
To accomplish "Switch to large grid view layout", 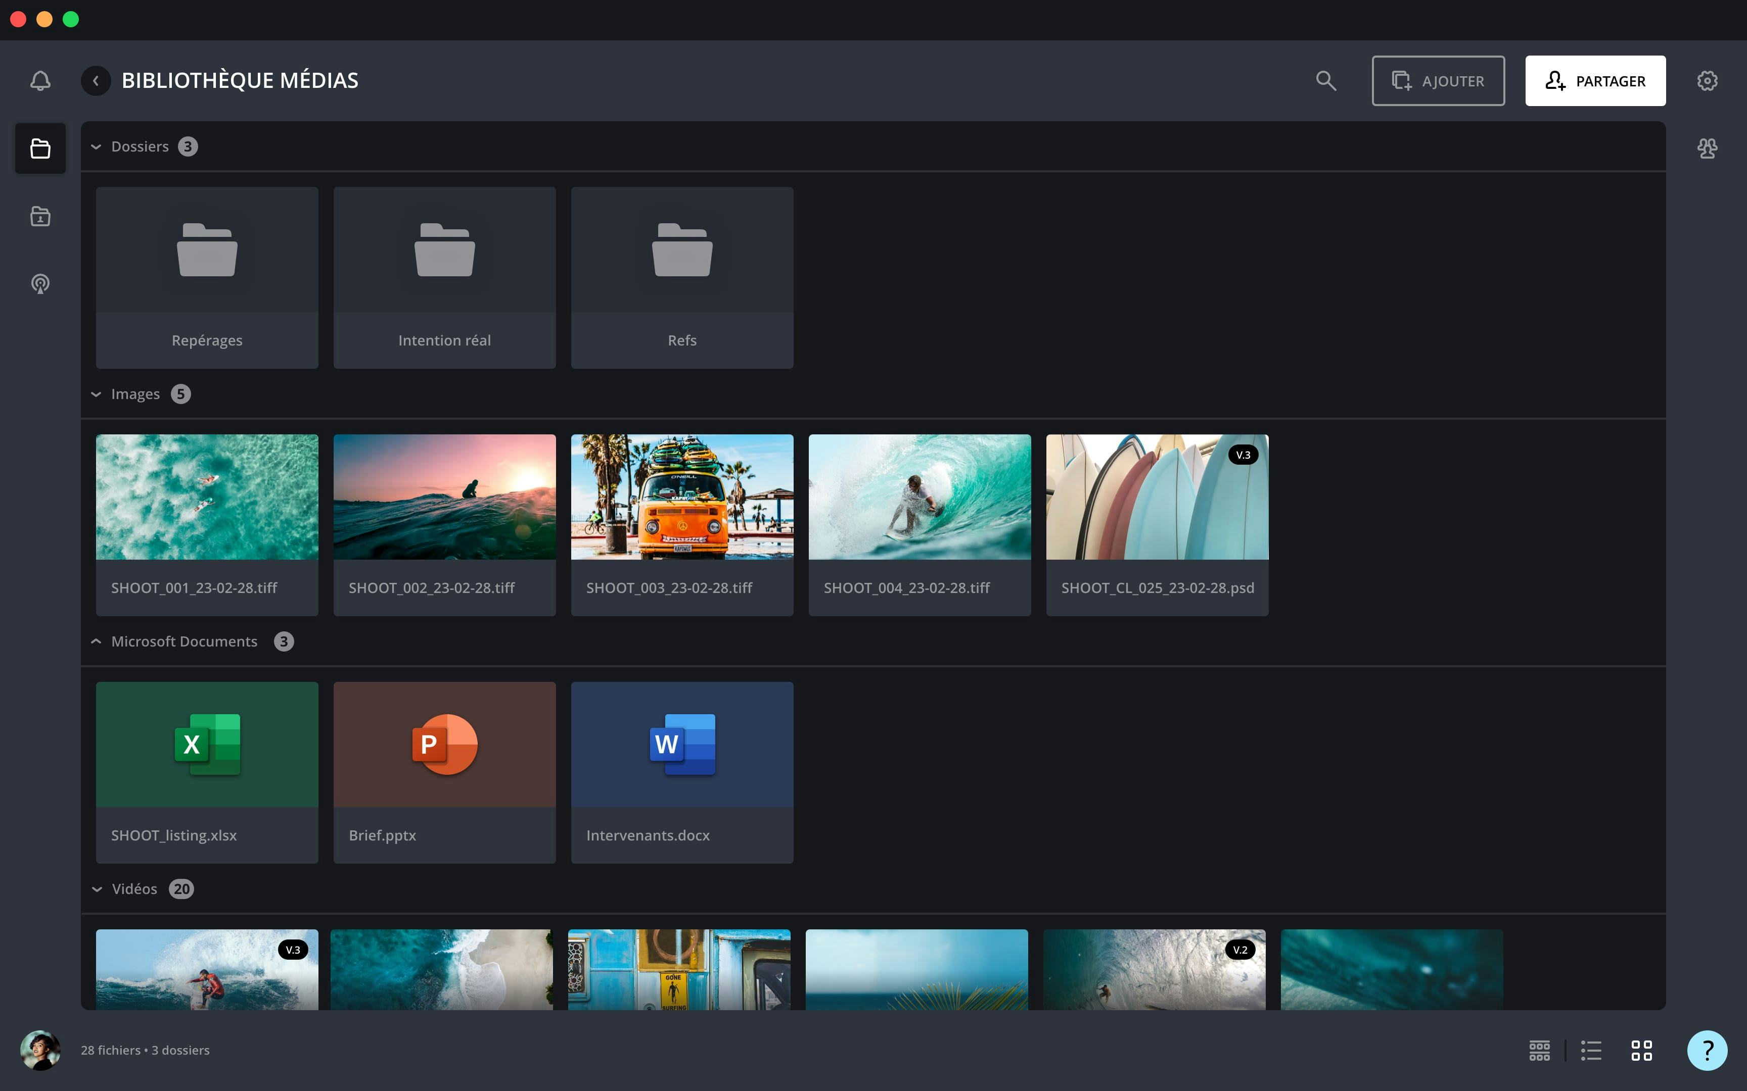I will point(1641,1050).
